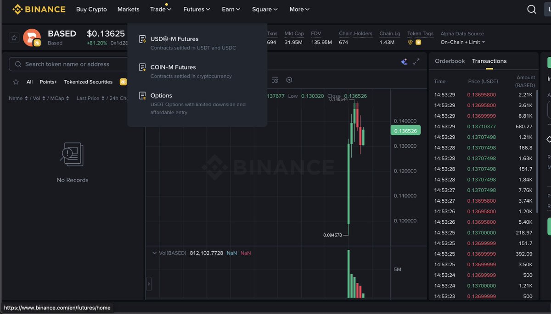Viewport: 551px width, 314px height.
Task: Open the Square dropdown menu
Action: [265, 9]
